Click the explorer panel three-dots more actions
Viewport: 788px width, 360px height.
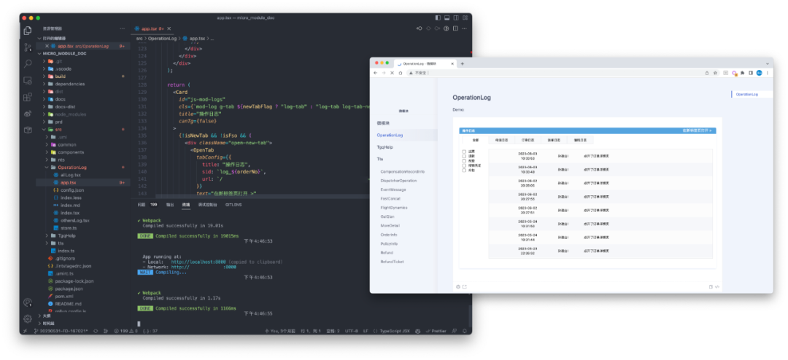pos(122,28)
